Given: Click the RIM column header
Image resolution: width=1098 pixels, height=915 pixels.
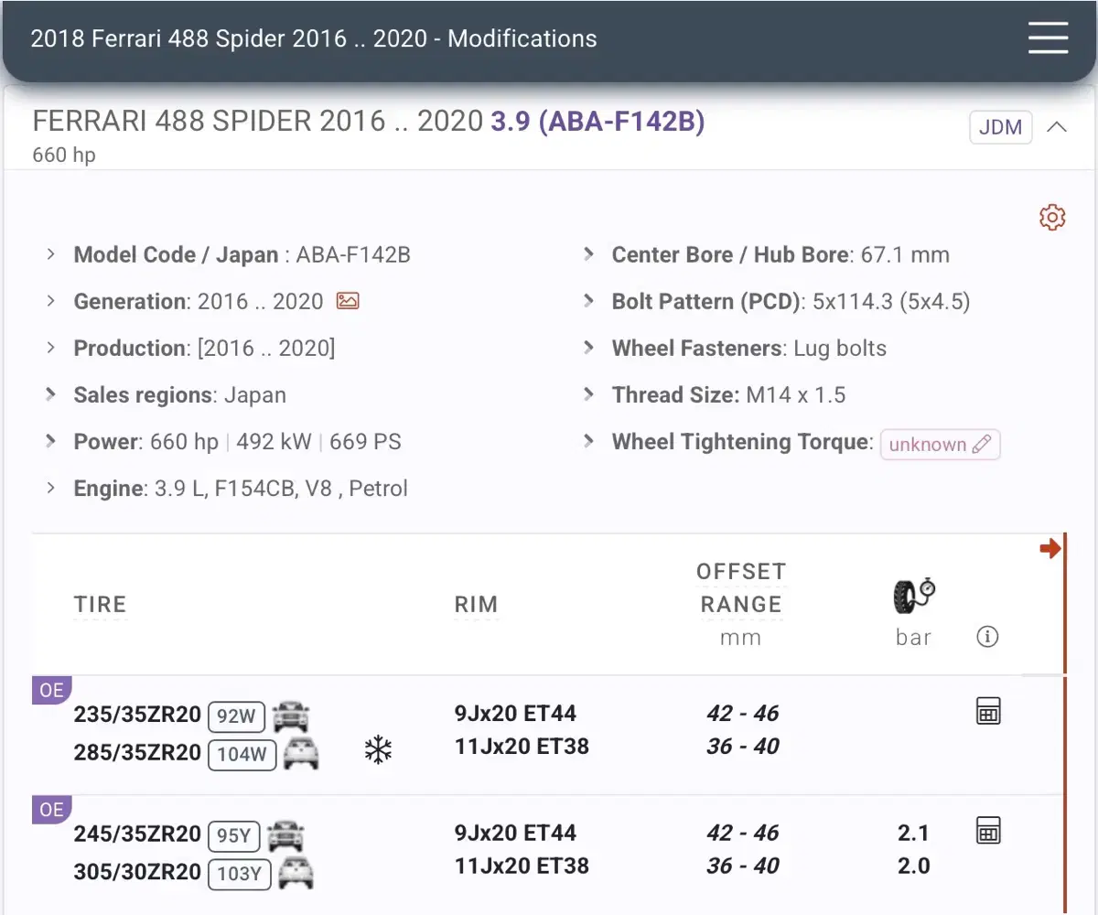Looking at the screenshot, I should point(476,605).
